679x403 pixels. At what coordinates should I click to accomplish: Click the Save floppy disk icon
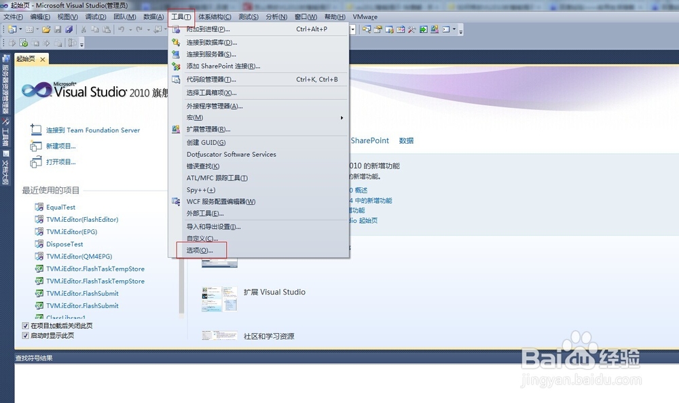coord(58,29)
